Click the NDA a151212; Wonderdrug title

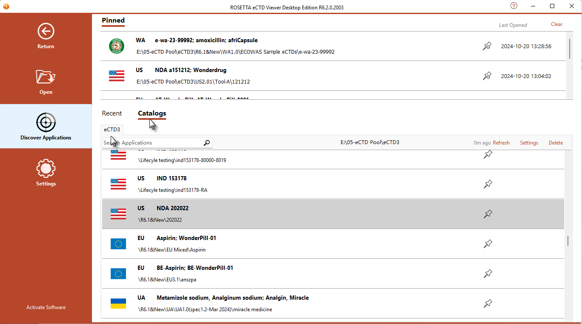pos(191,70)
